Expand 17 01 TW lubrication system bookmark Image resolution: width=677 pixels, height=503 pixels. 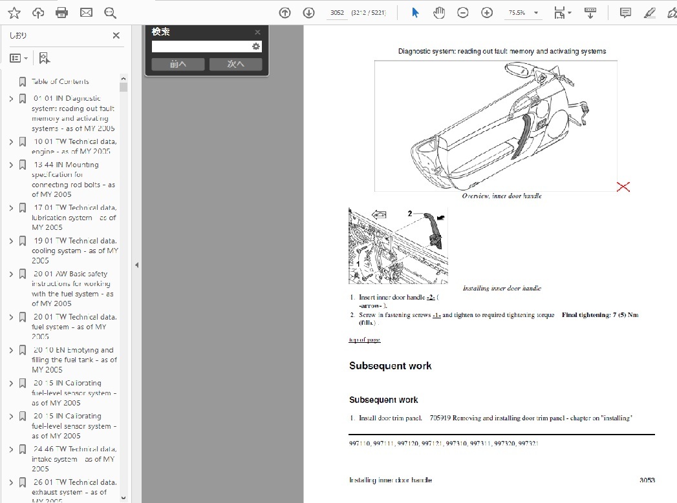coord(11,208)
